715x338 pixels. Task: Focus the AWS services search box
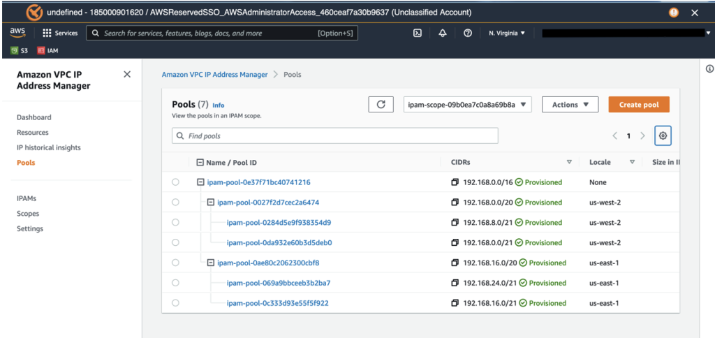(x=222, y=34)
